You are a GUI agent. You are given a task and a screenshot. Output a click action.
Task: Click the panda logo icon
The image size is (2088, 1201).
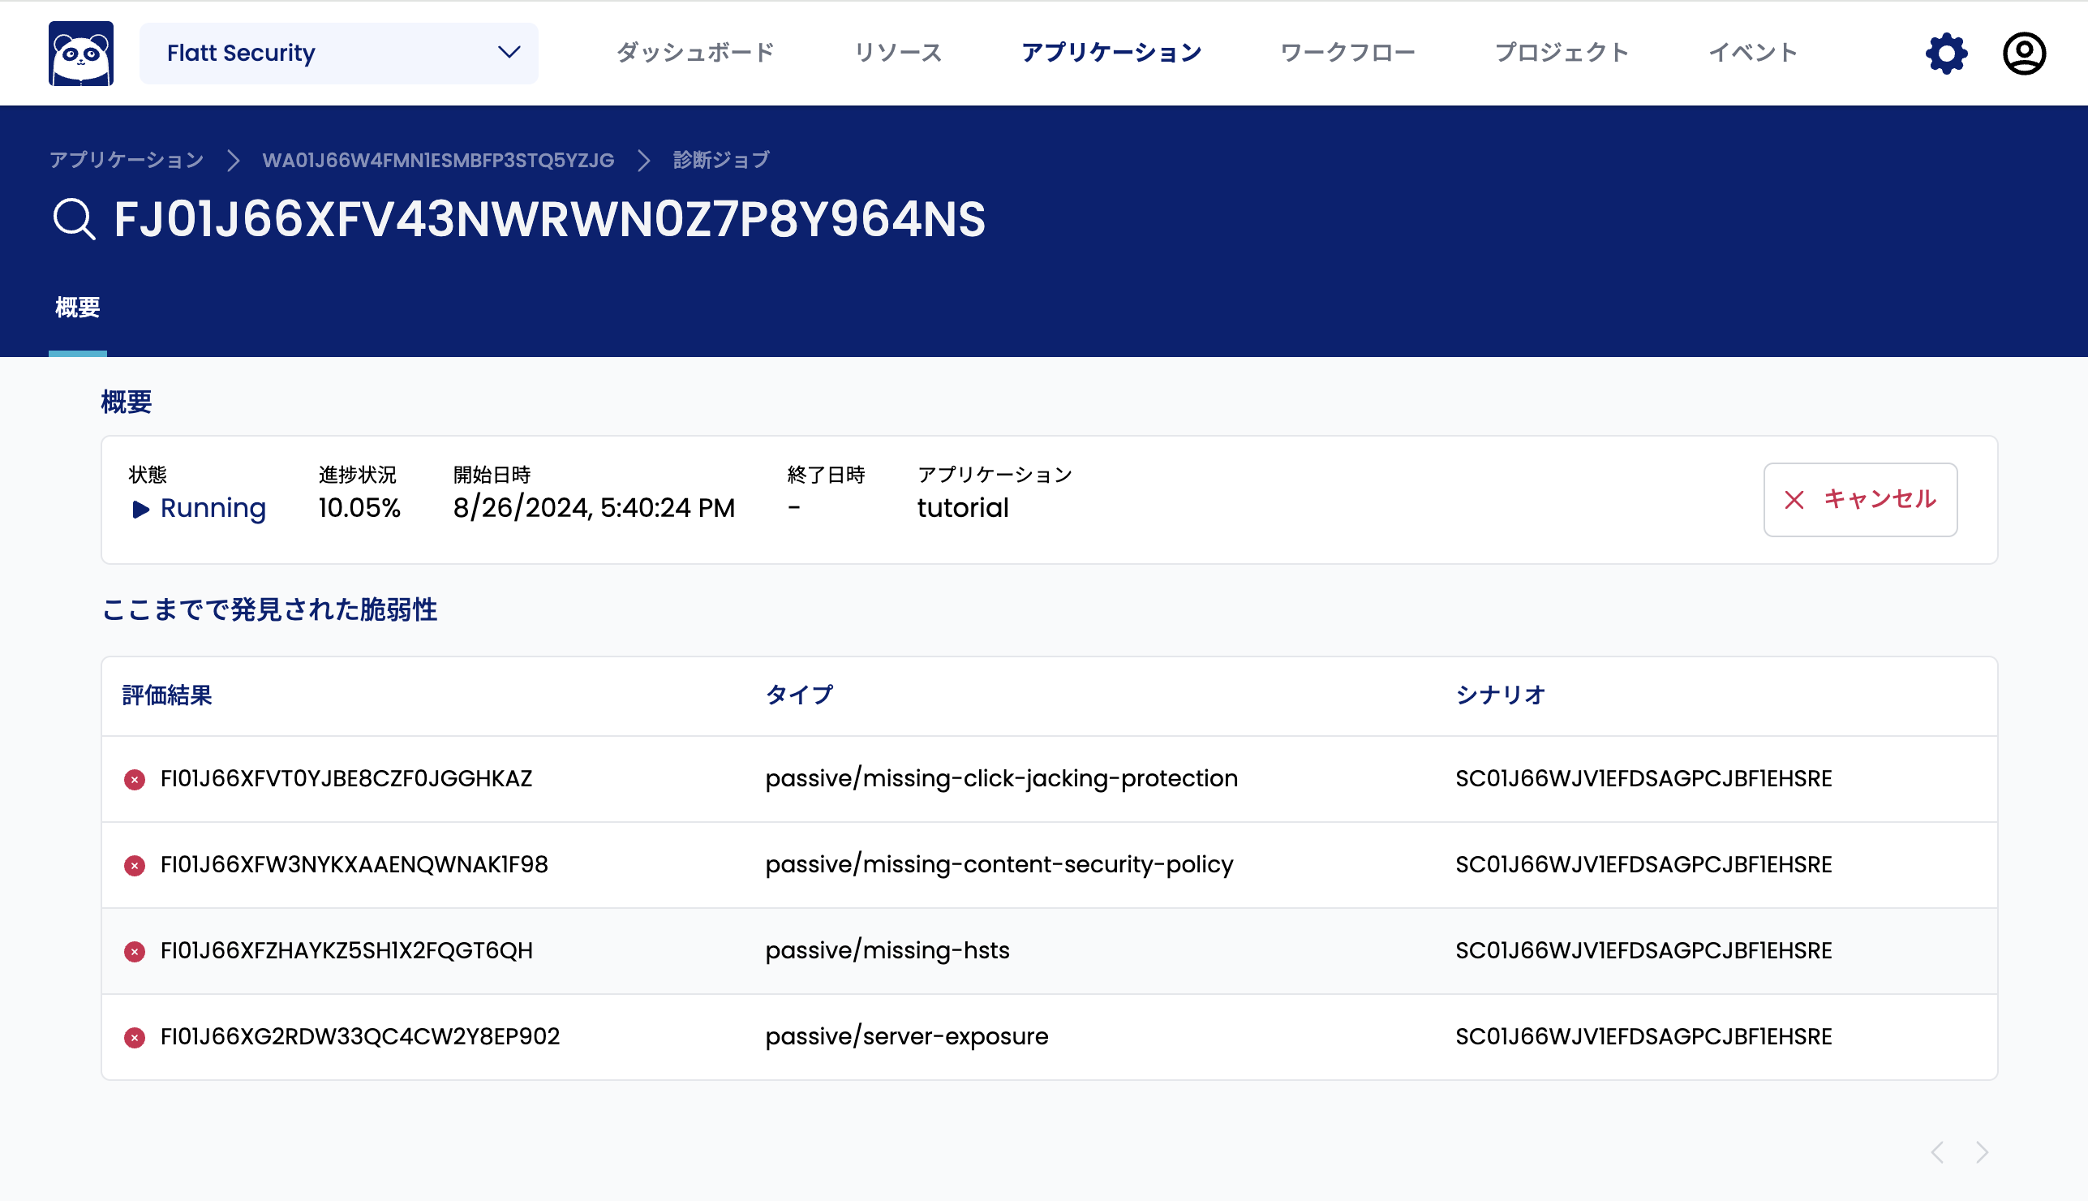(81, 54)
